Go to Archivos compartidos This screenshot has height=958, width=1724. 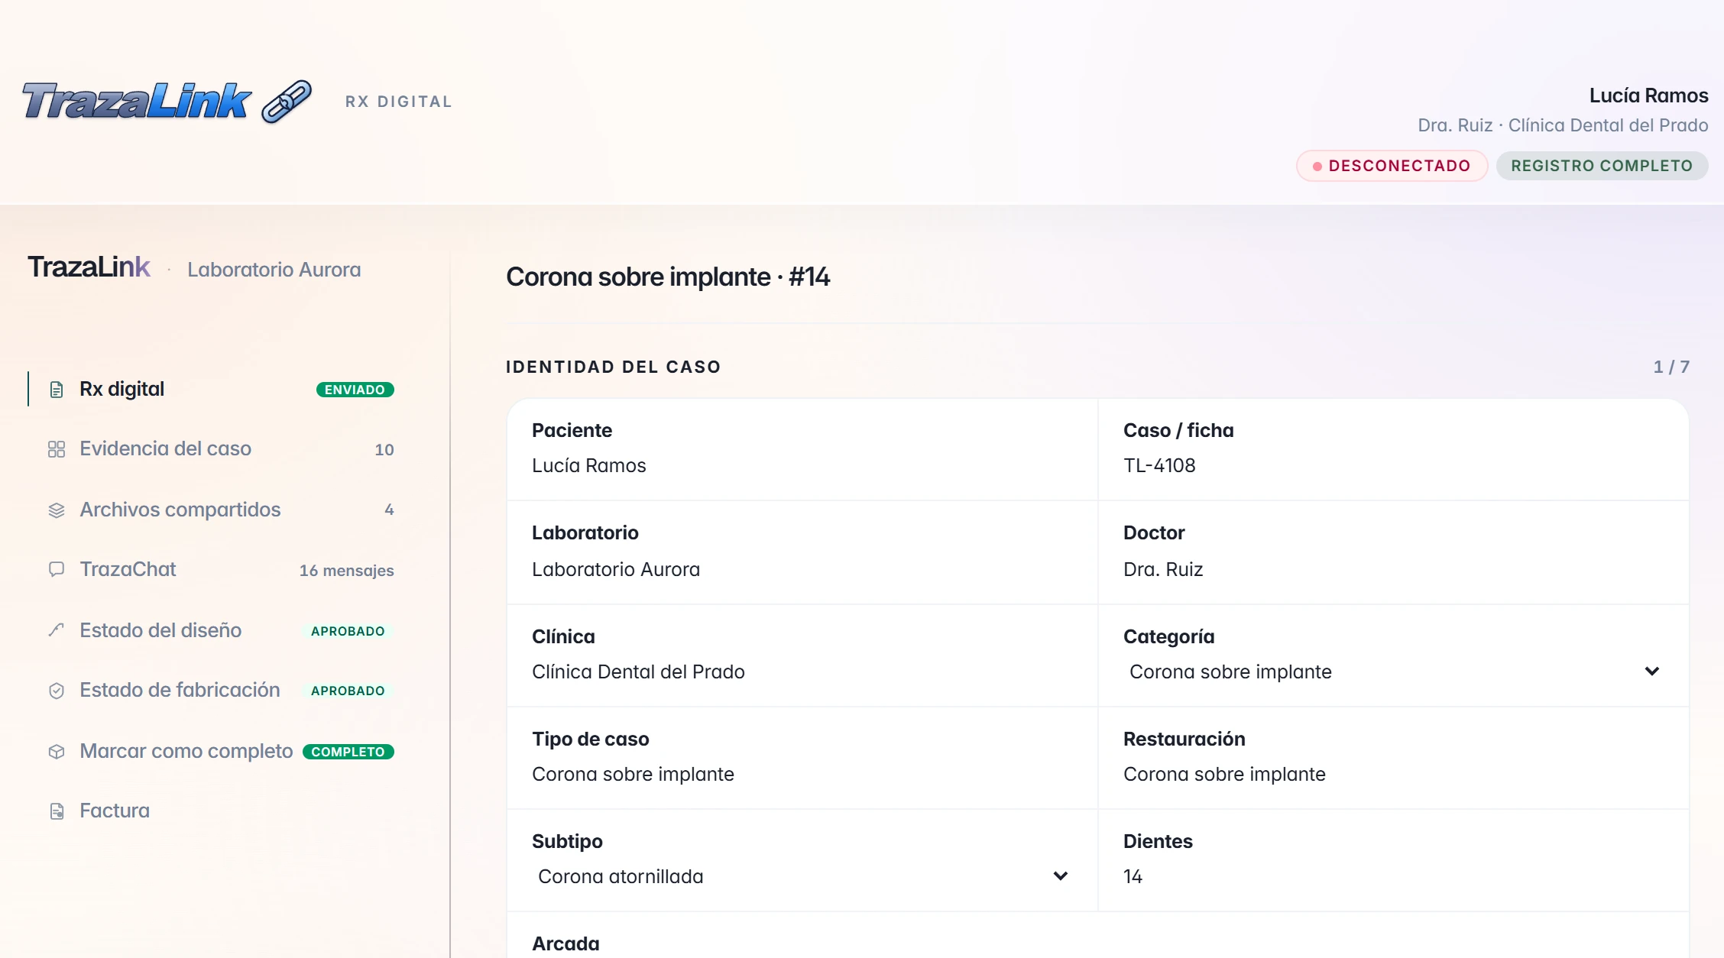pyautogui.click(x=212, y=510)
